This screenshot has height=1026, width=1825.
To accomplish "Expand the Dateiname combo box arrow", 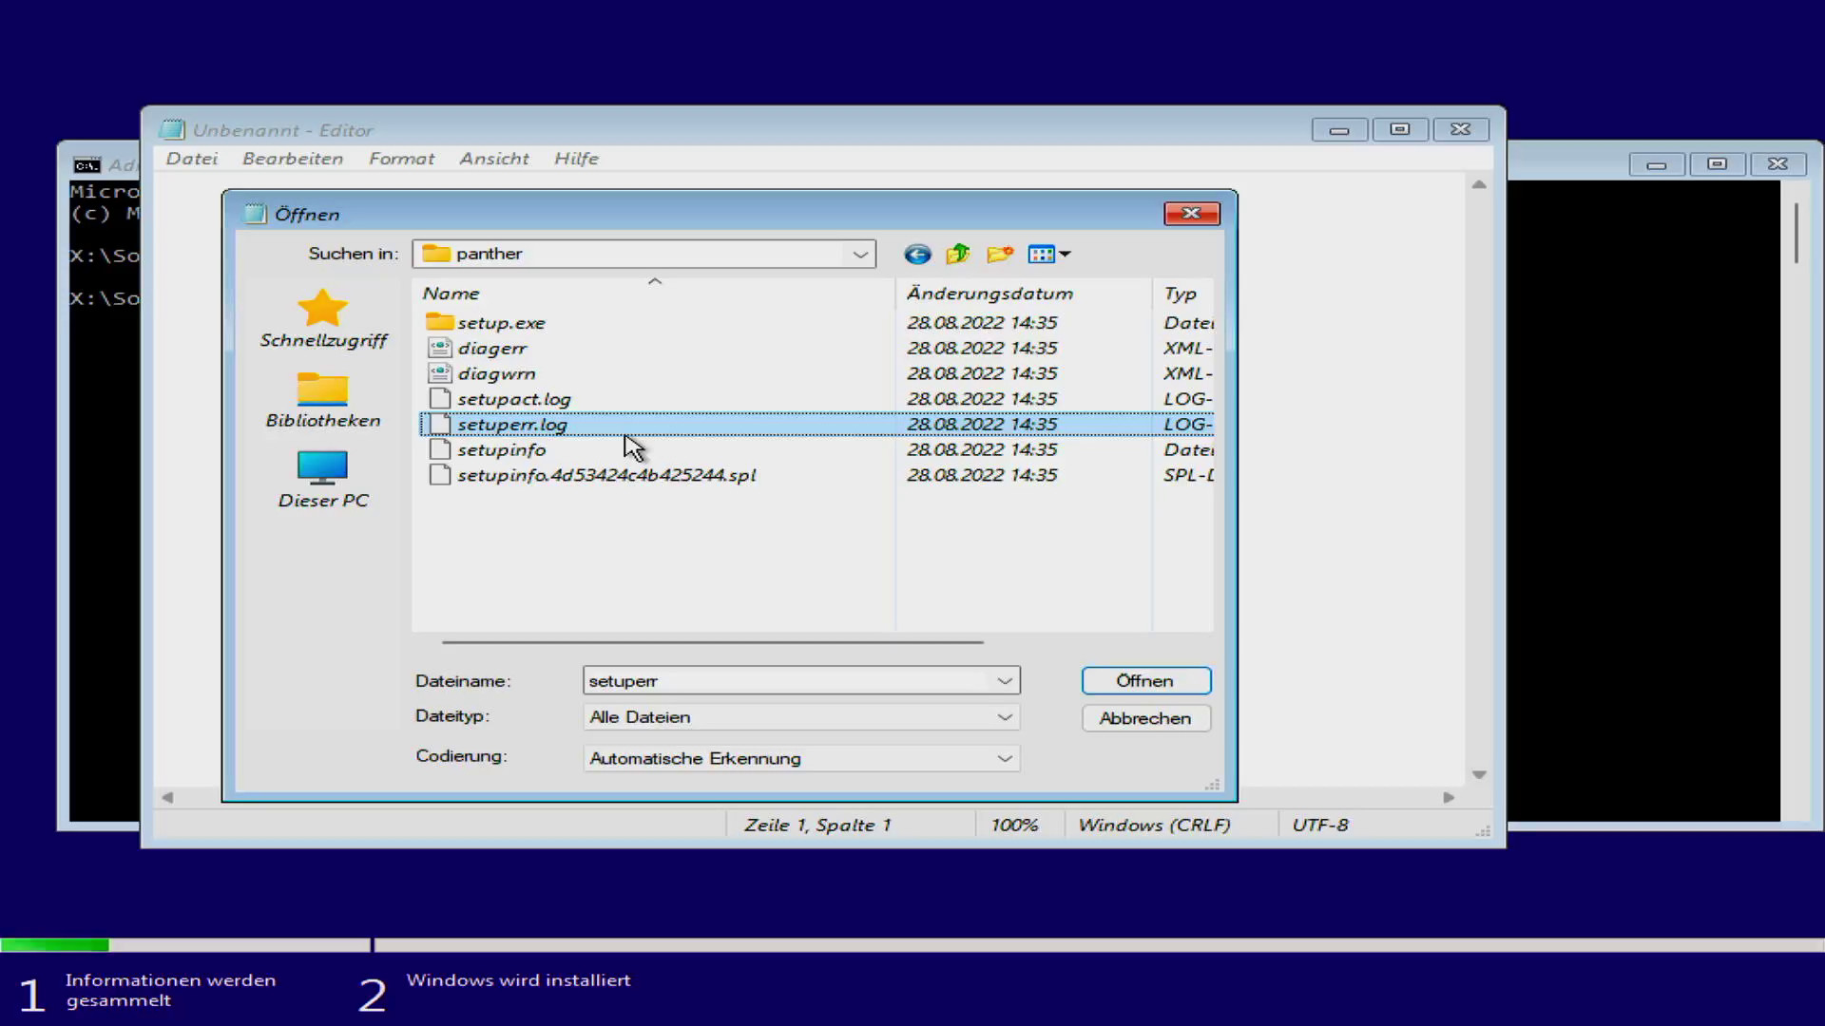I will [x=1005, y=681].
